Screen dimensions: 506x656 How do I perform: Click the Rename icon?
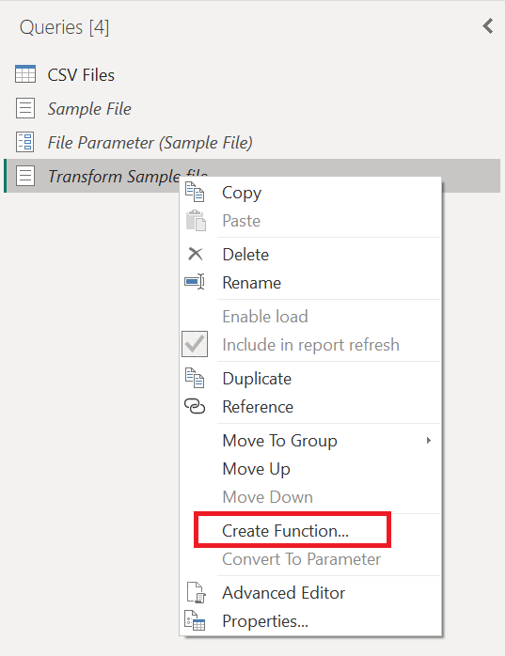coord(195,282)
